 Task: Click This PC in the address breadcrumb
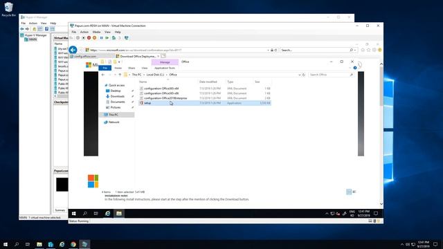(x=136, y=75)
